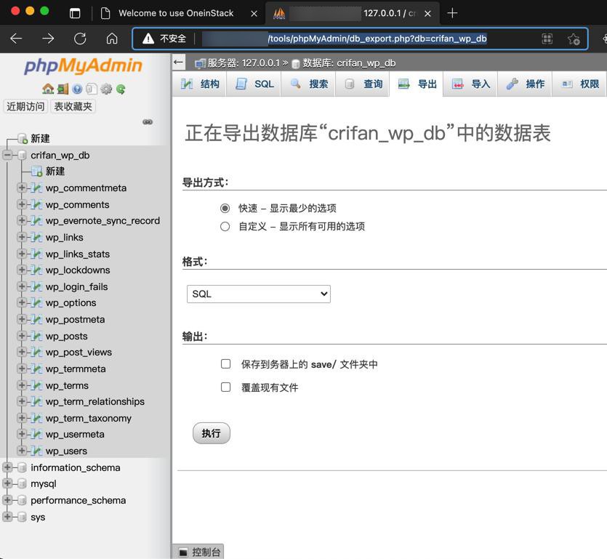This screenshot has width=607, height=559.
Task: Open the 查询 tab
Action: (363, 84)
